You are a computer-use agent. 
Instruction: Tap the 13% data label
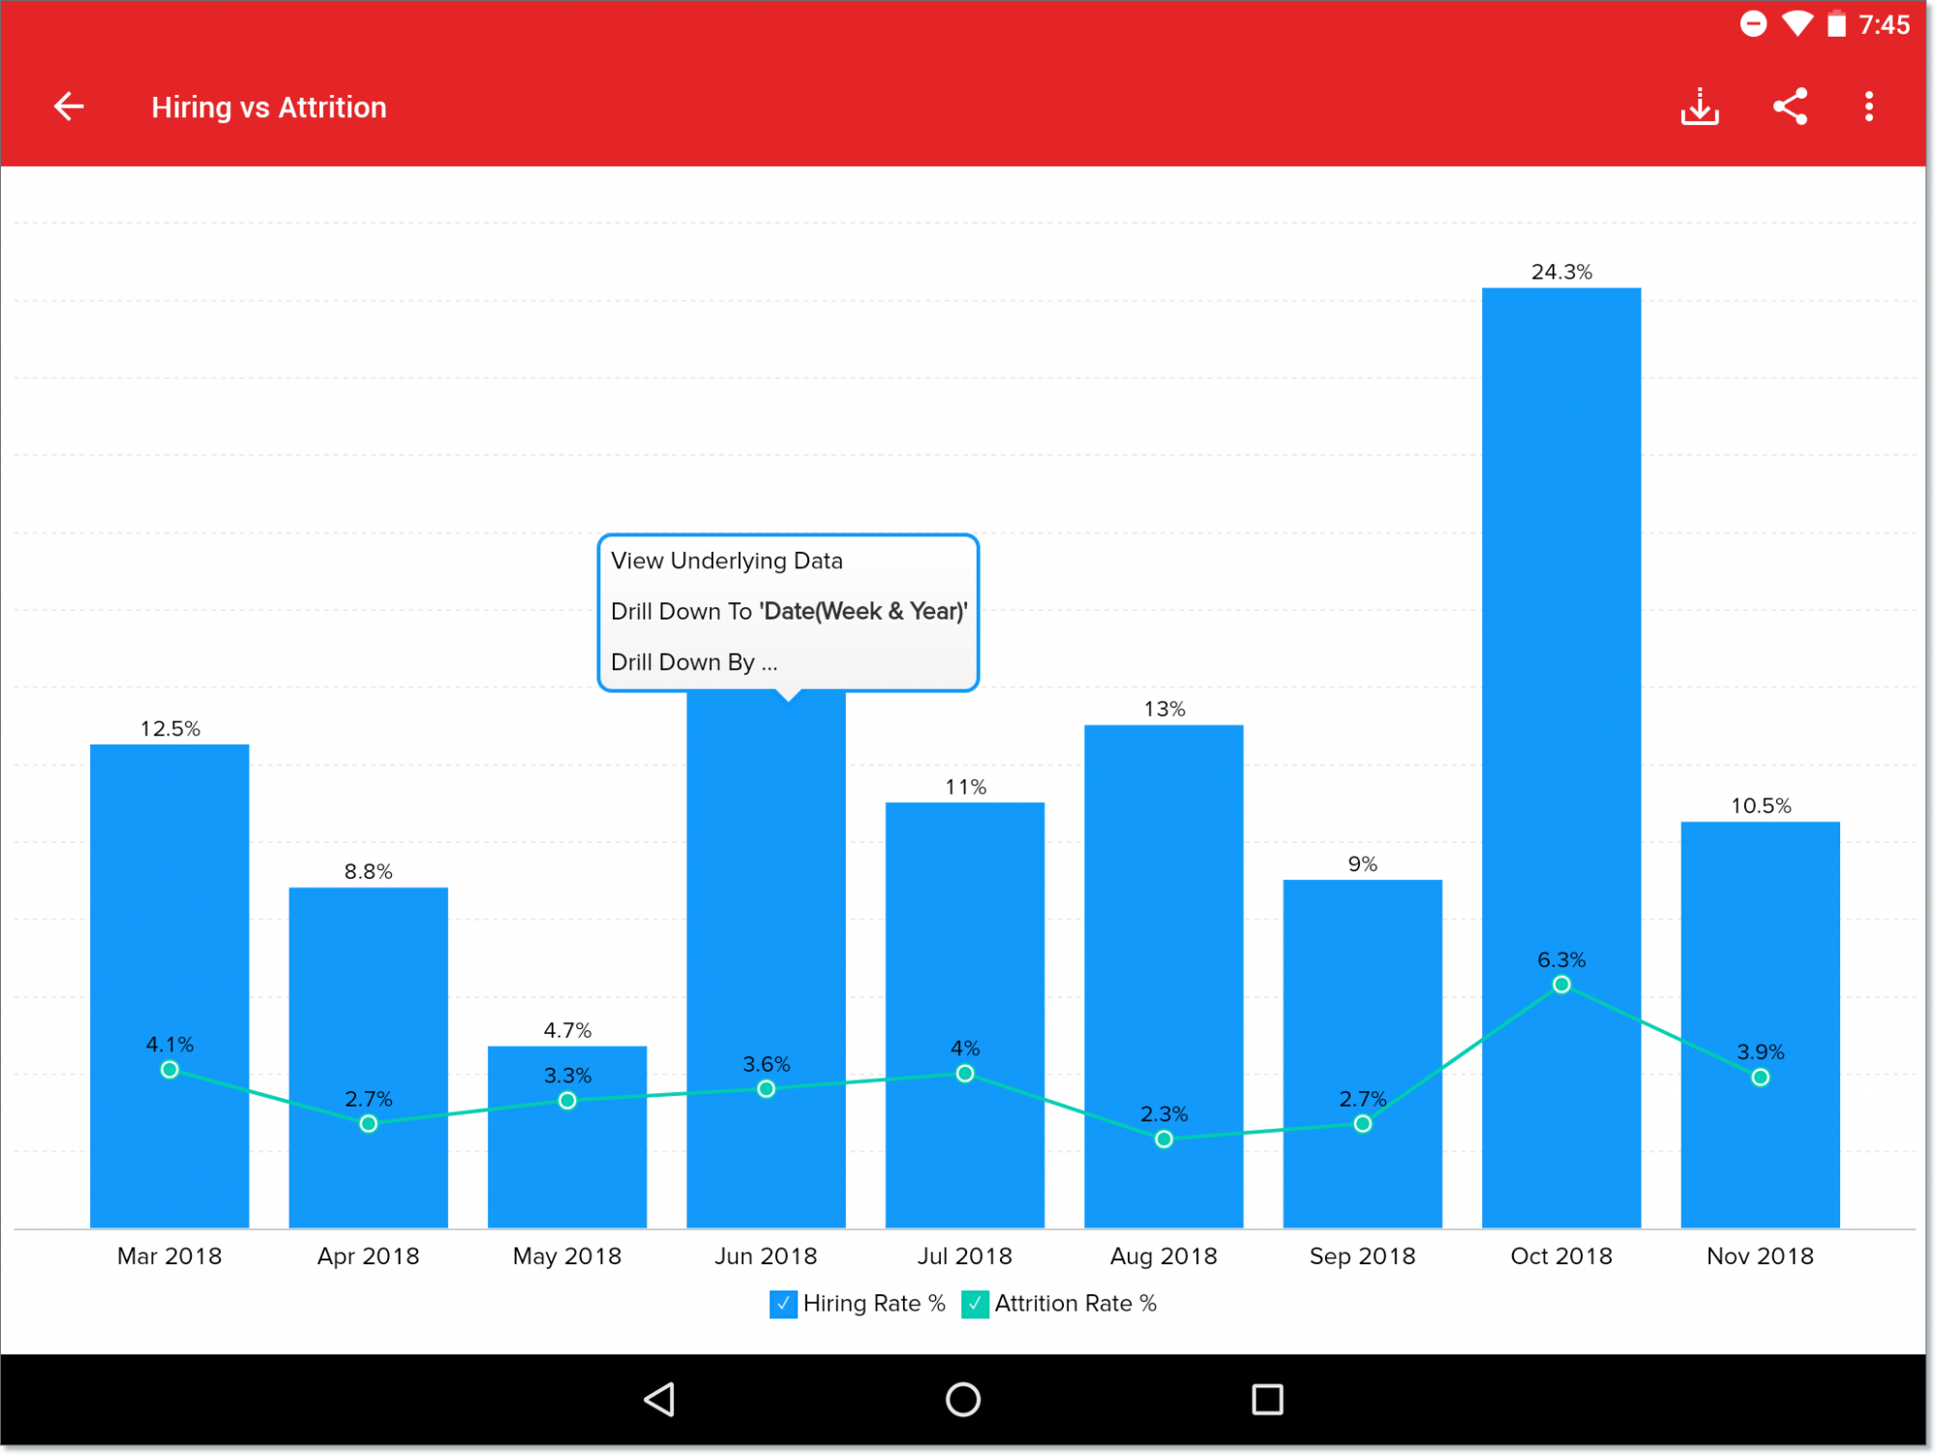[1165, 710]
